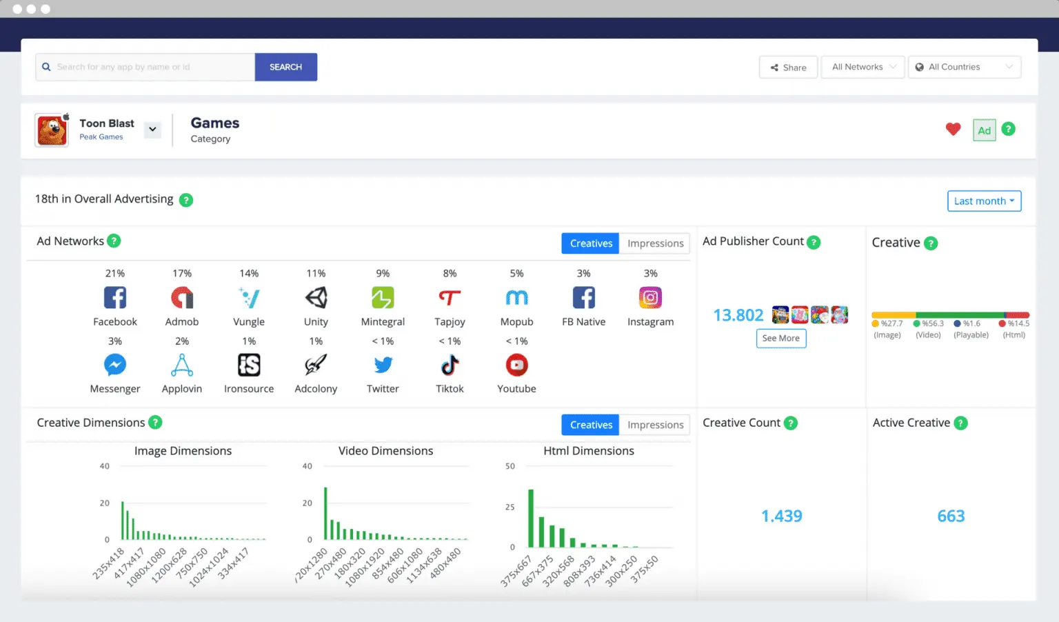Select the Instagram network icon

[650, 298]
